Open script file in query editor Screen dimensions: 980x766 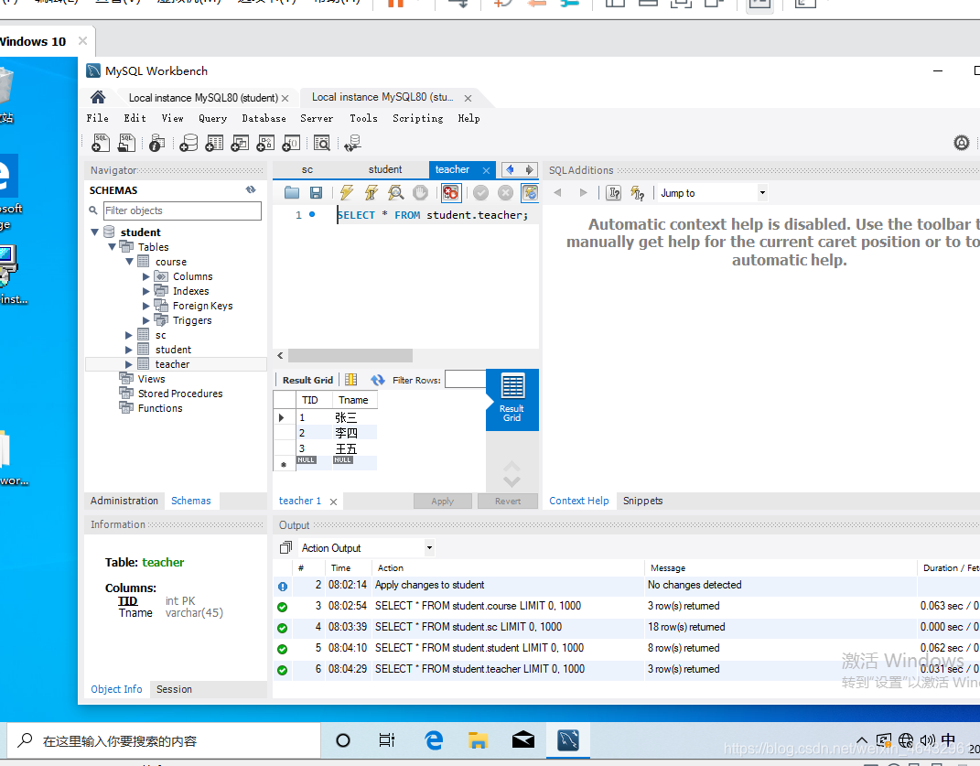pos(291,192)
